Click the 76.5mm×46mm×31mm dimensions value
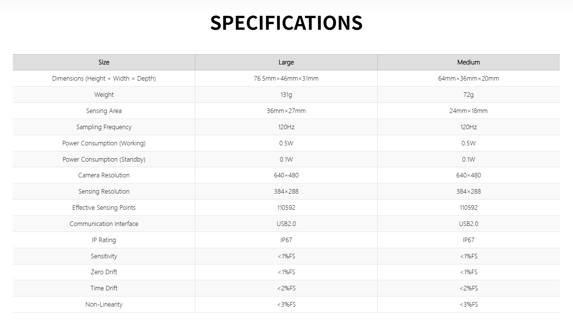Image resolution: width=573 pixels, height=322 pixels. 286,78
